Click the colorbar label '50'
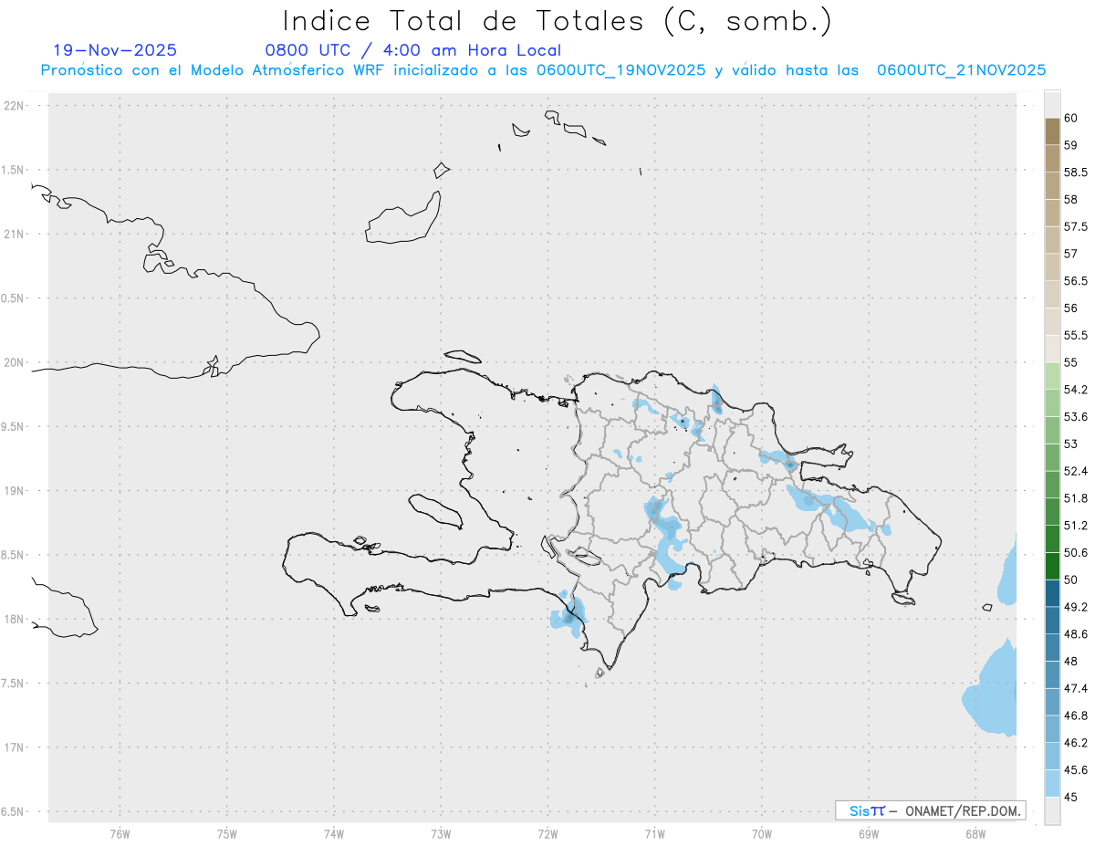 click(x=1071, y=580)
